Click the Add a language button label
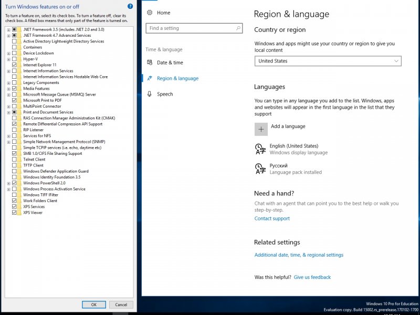This screenshot has width=420, height=315. [x=288, y=126]
